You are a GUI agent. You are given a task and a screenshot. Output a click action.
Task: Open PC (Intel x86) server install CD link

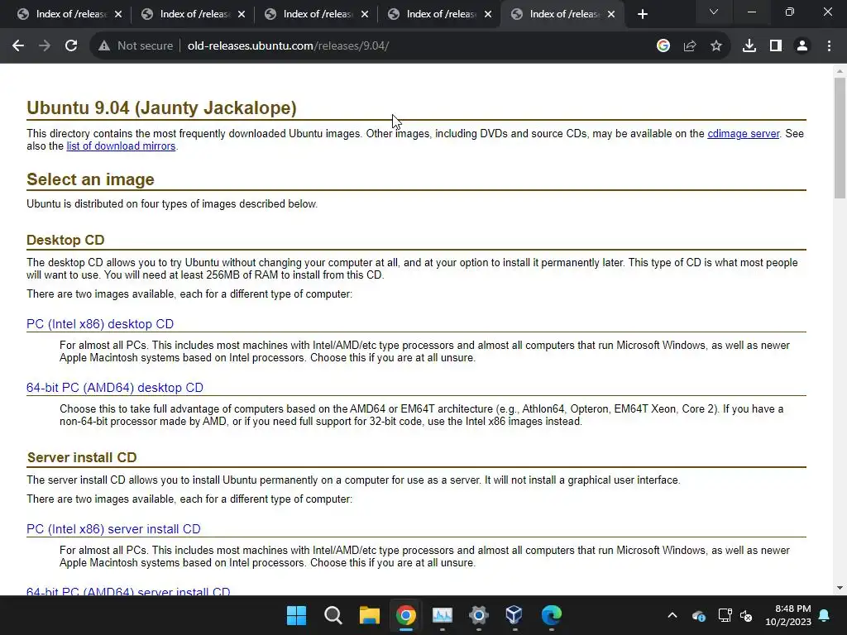(113, 529)
